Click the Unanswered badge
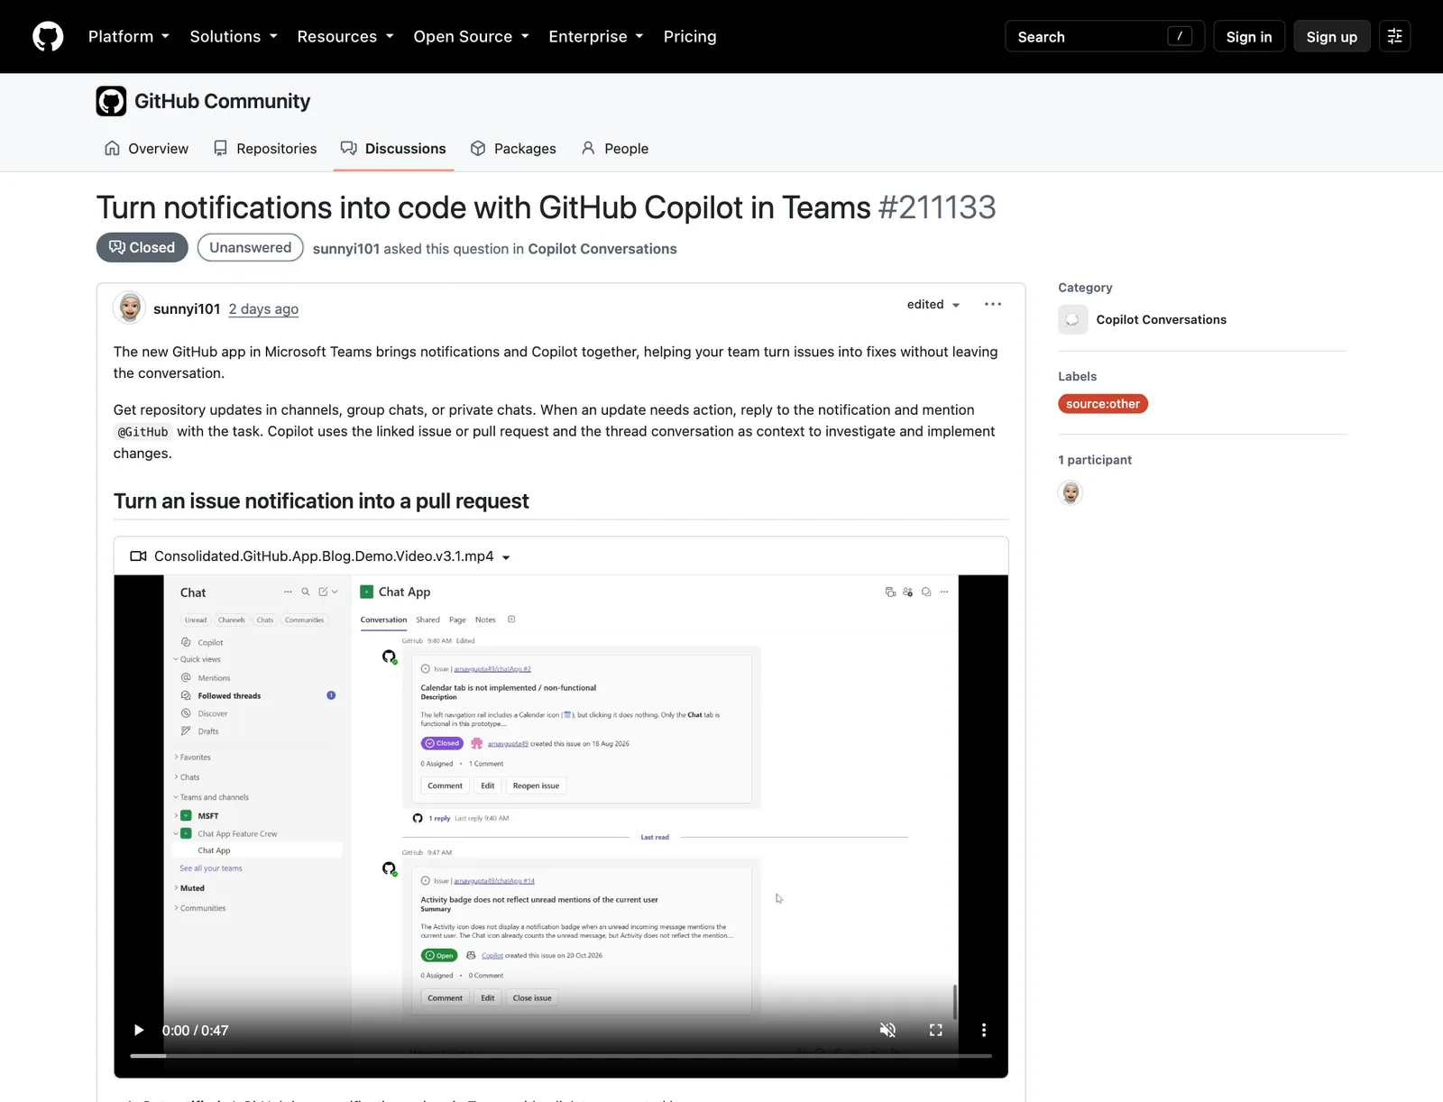 tap(251, 248)
